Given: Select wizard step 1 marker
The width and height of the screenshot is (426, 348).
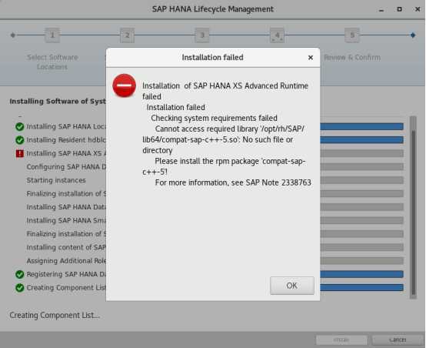Looking at the screenshot, I should point(52,35).
